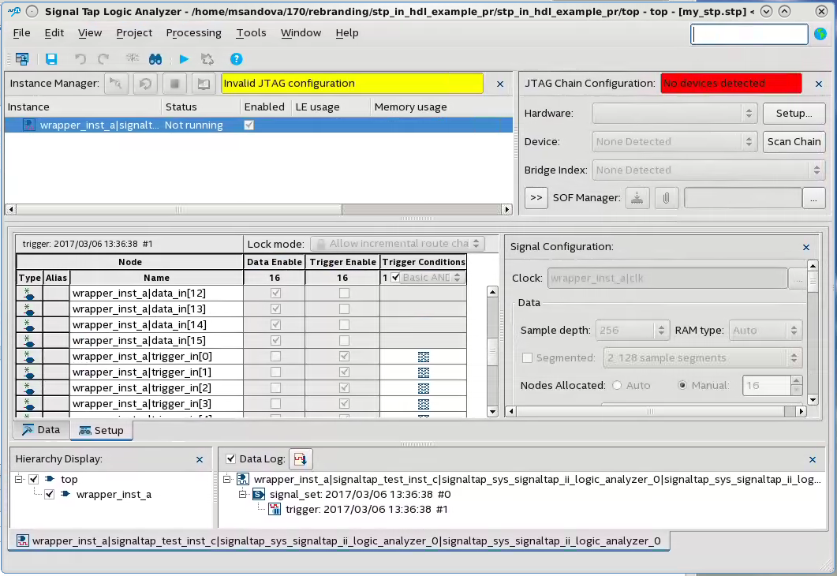Click the Data Log save icon

(301, 458)
